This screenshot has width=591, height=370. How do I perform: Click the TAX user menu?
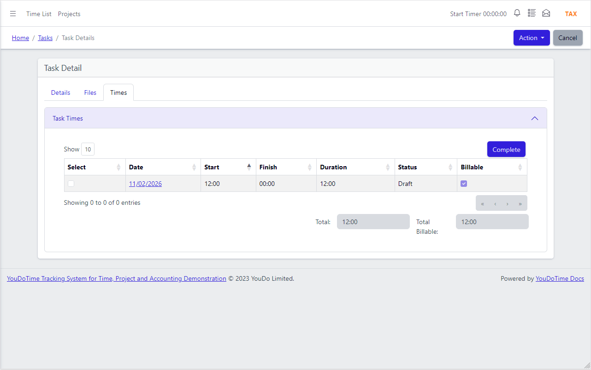click(x=571, y=14)
